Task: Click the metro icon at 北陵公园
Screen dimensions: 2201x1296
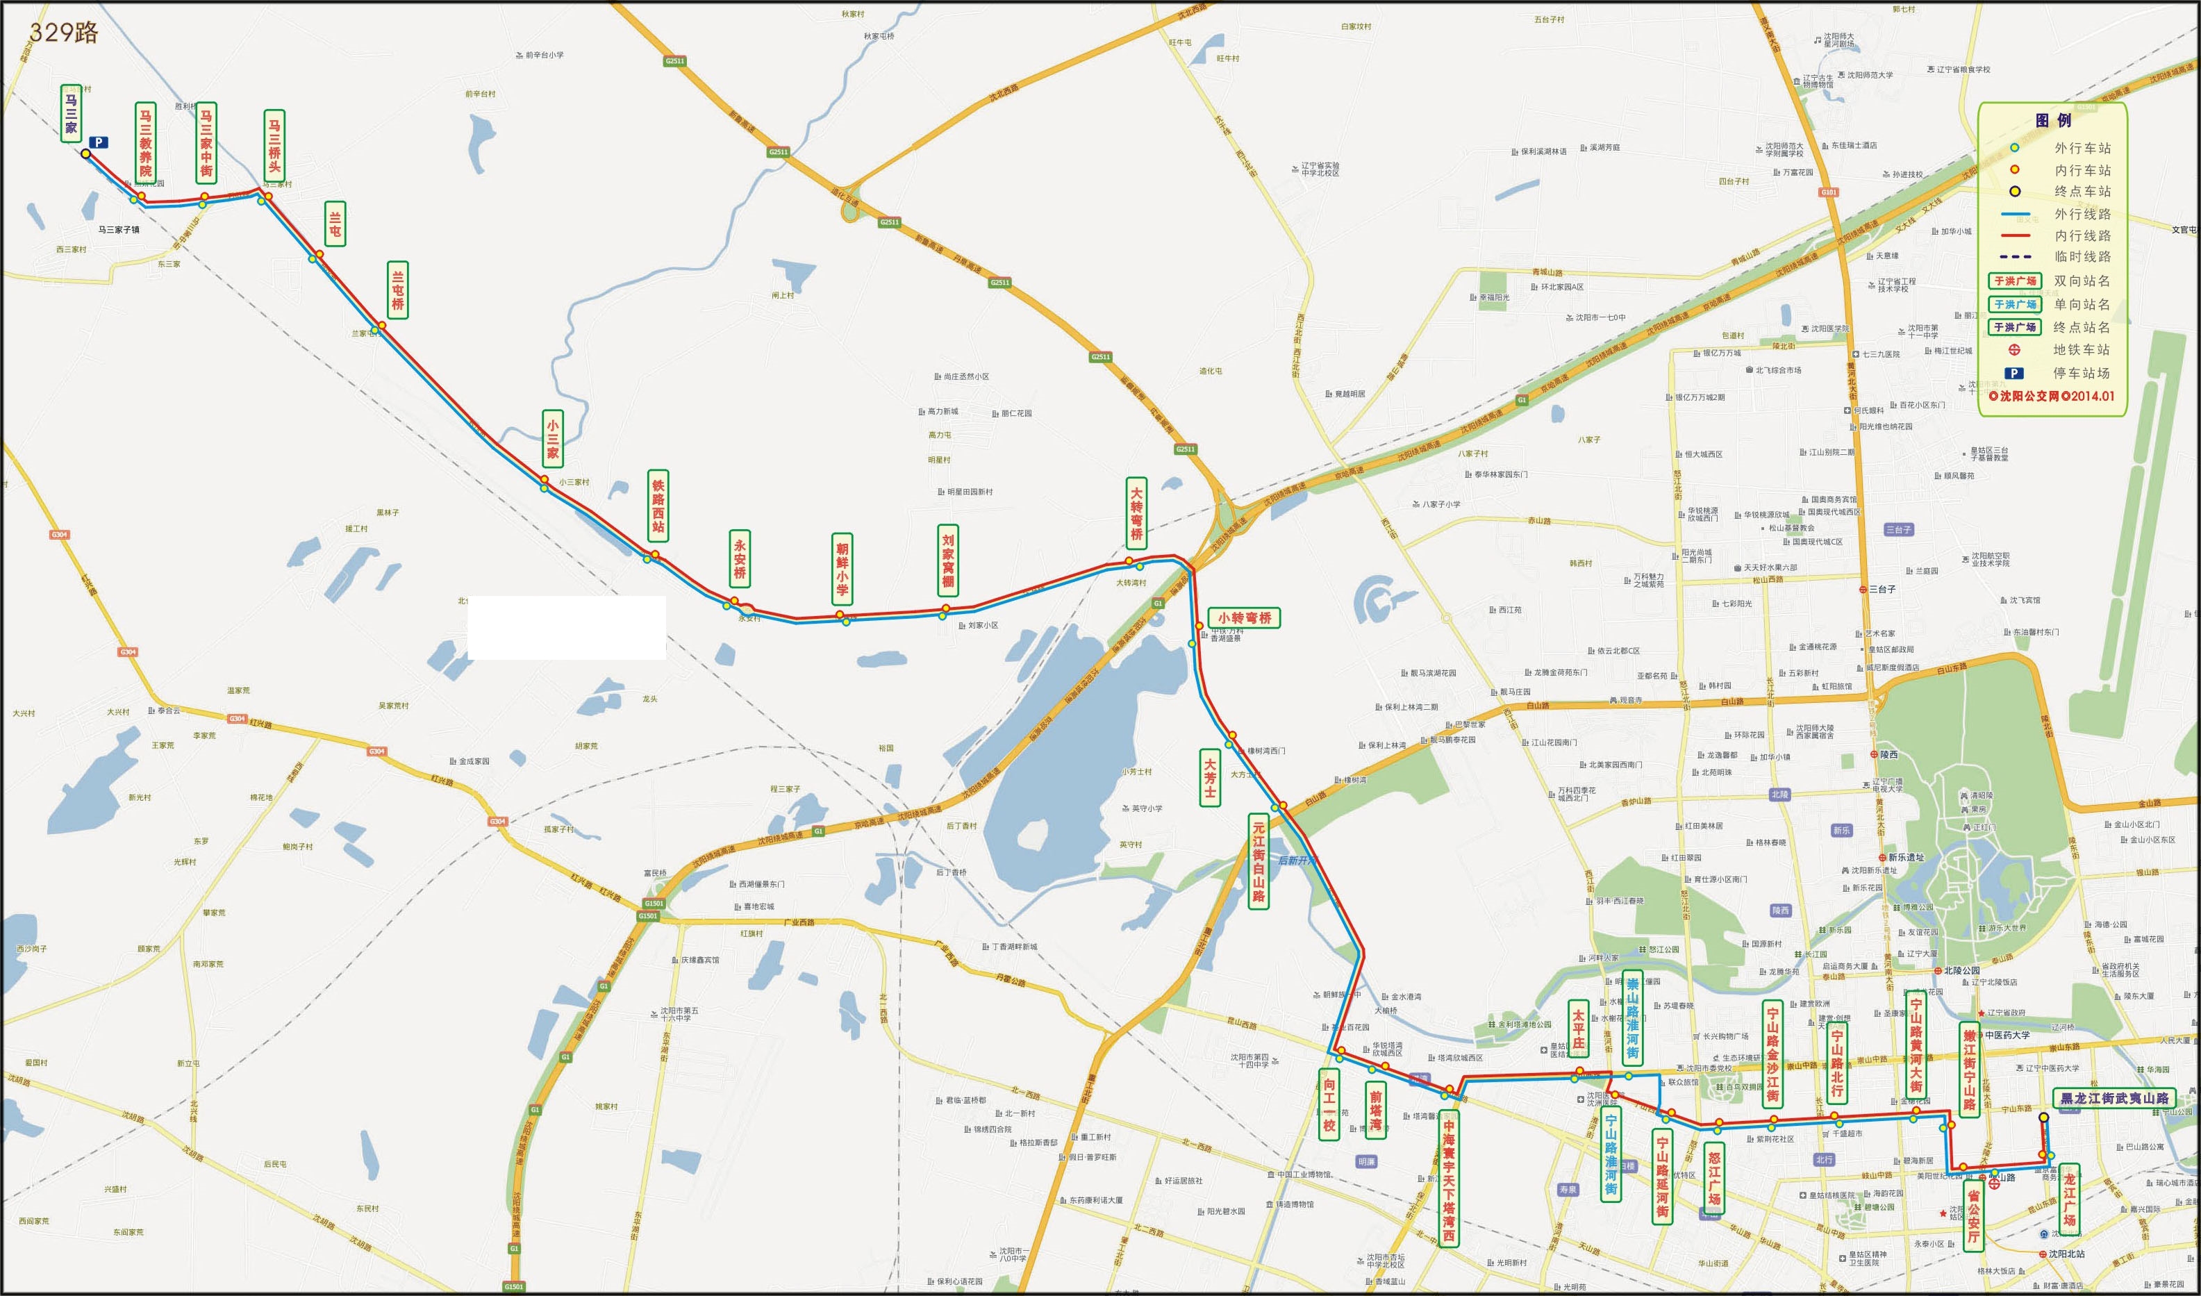Action: coord(1936,970)
